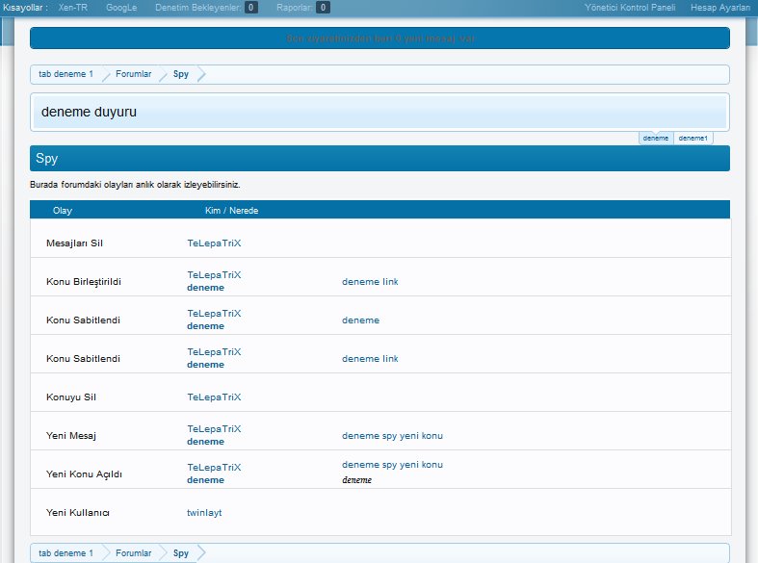Open TeLepaTriX profile in Konuyu Sil row
The height and width of the screenshot is (563, 758).
point(214,397)
